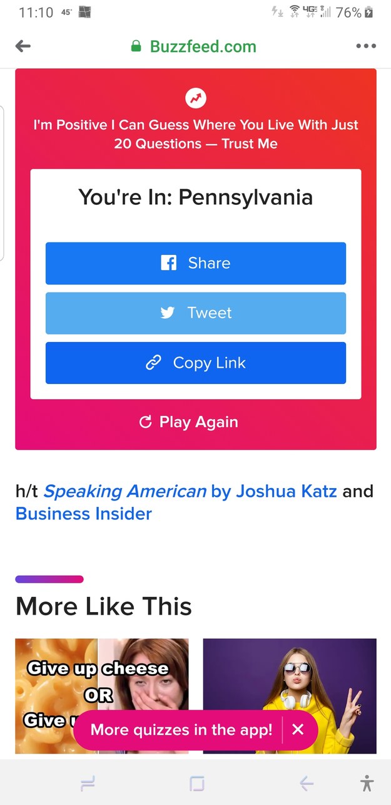Screen dimensions: 391x805
Task: Tap the recents key in the navigation bar
Action: [x=88, y=783]
